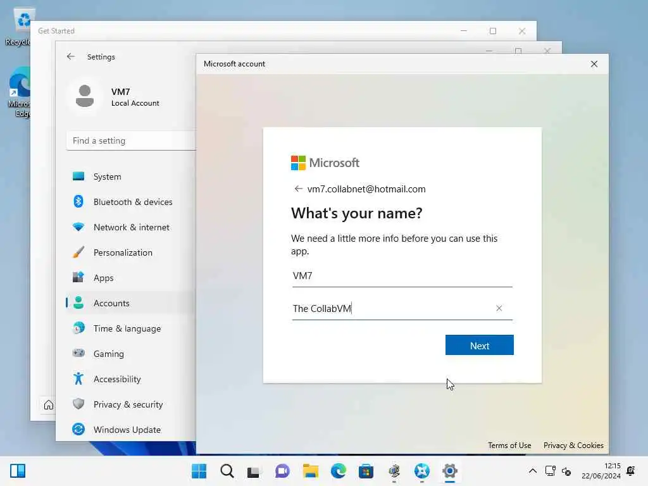648x486 pixels.
Task: Click the blue round taskbar app icon
Action: point(422,471)
